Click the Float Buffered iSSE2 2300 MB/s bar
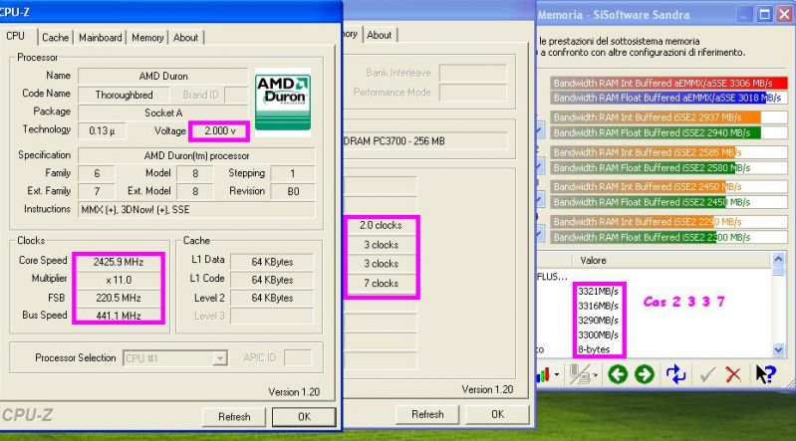This screenshot has width=796, height=441. tap(669, 237)
